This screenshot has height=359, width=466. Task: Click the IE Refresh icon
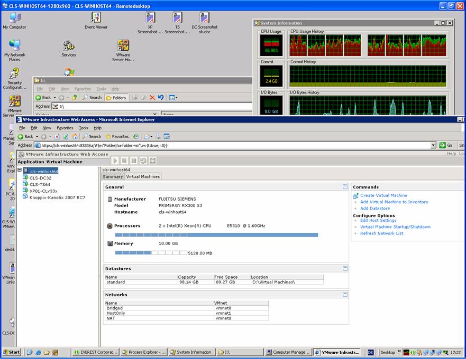66,137
